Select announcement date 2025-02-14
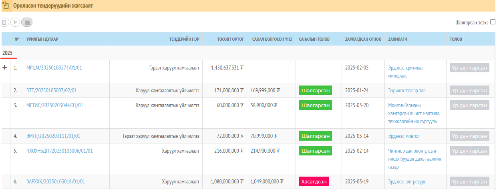Viewport: 497px width, 191px height. point(356,151)
